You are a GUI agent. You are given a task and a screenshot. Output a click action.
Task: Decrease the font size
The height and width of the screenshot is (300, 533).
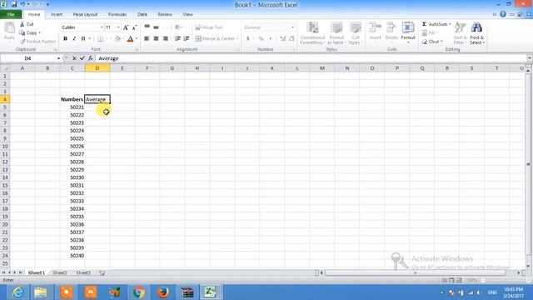[134, 27]
